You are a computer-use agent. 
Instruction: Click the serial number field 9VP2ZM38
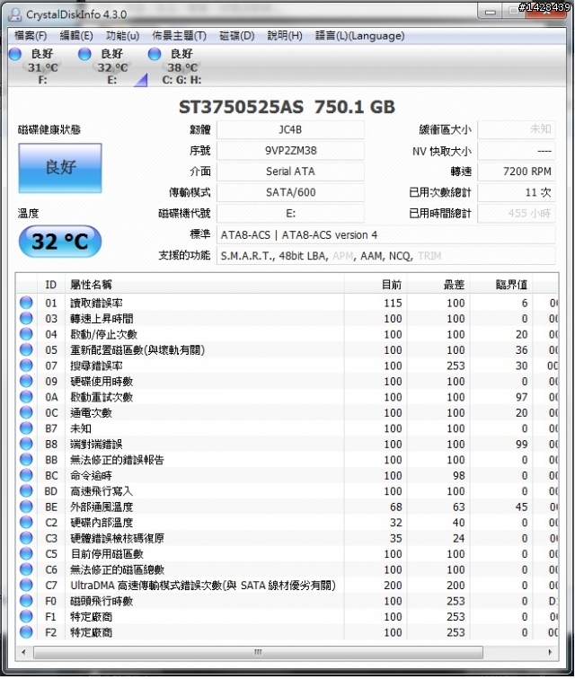tap(290, 151)
